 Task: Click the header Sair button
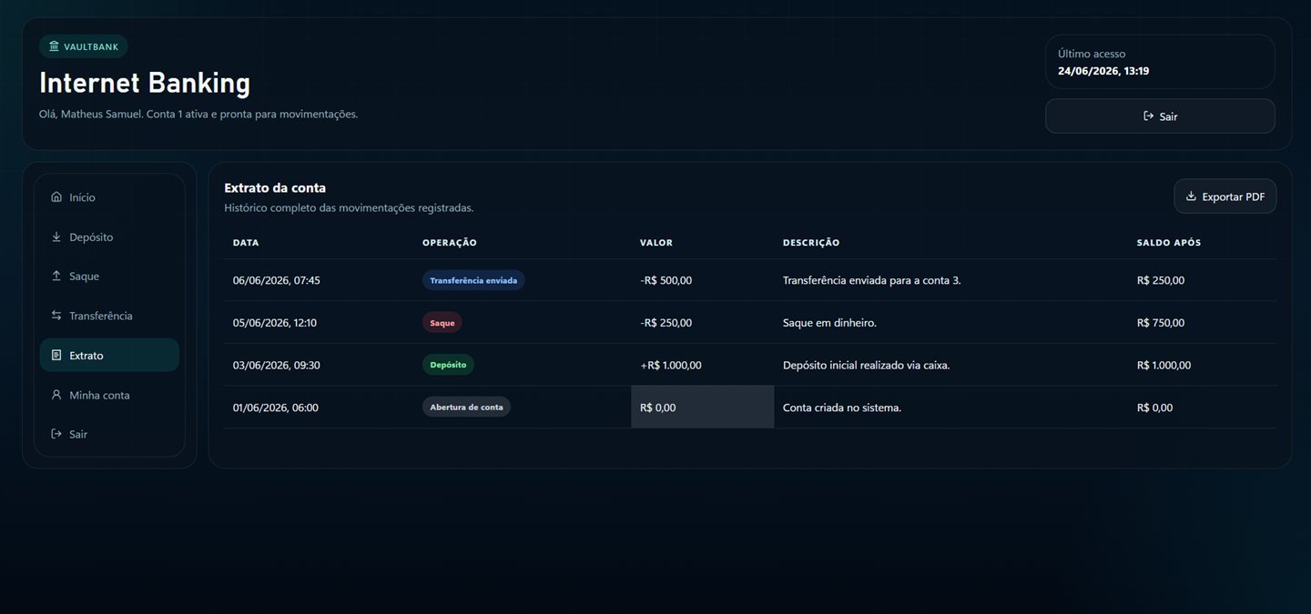1160,116
